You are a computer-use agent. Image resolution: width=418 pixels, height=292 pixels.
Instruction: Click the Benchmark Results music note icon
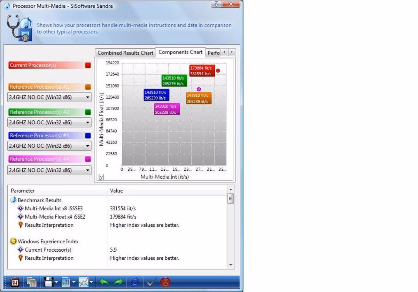[x=14, y=200]
